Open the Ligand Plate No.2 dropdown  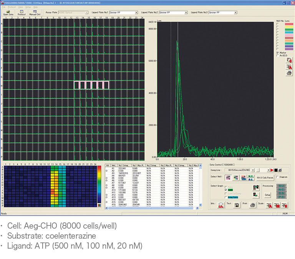tap(186, 13)
